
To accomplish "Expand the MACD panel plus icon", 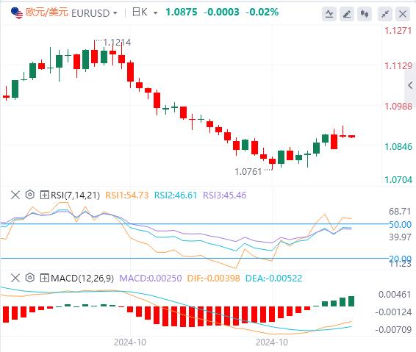I will (x=44, y=278).
